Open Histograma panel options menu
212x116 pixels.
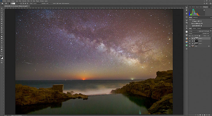(211, 7)
